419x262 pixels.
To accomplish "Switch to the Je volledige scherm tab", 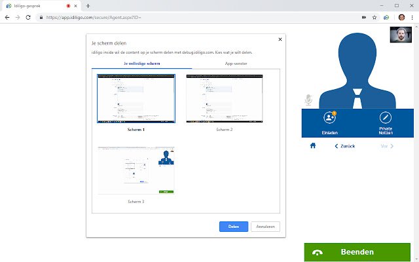I will coord(142,64).
